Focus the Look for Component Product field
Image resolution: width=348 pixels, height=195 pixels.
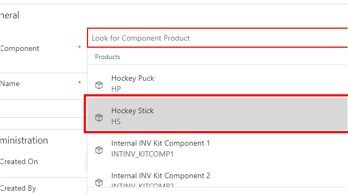coord(217,38)
